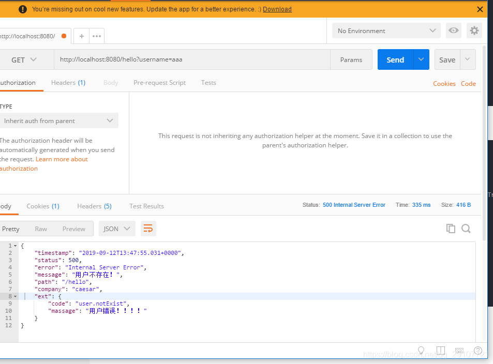Copy the response with the copy icon

click(x=451, y=229)
